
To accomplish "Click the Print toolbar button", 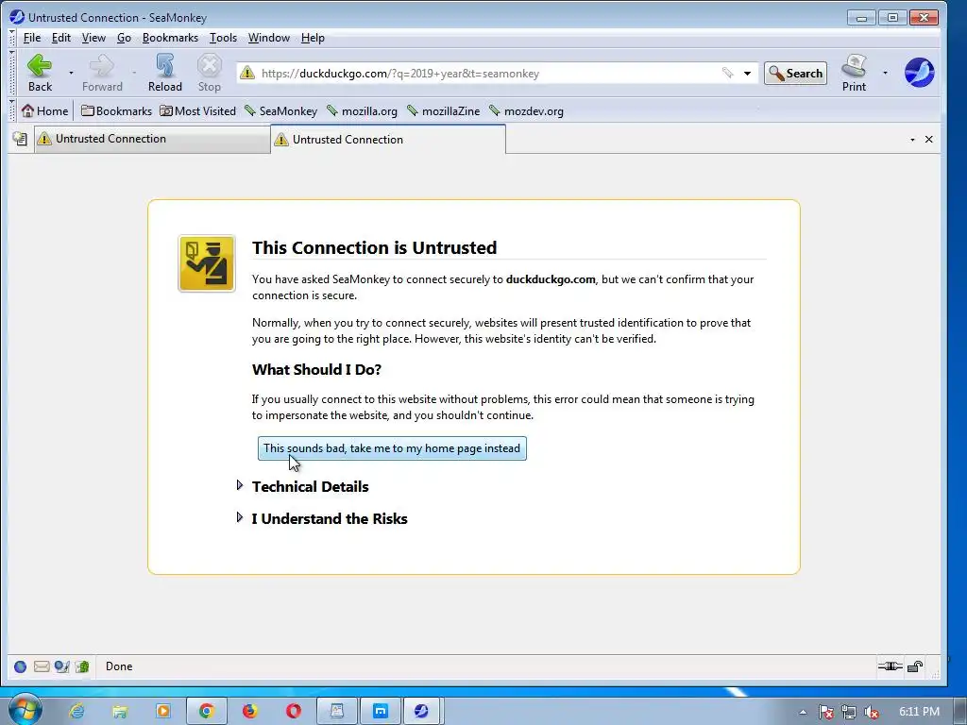I will pos(854,73).
